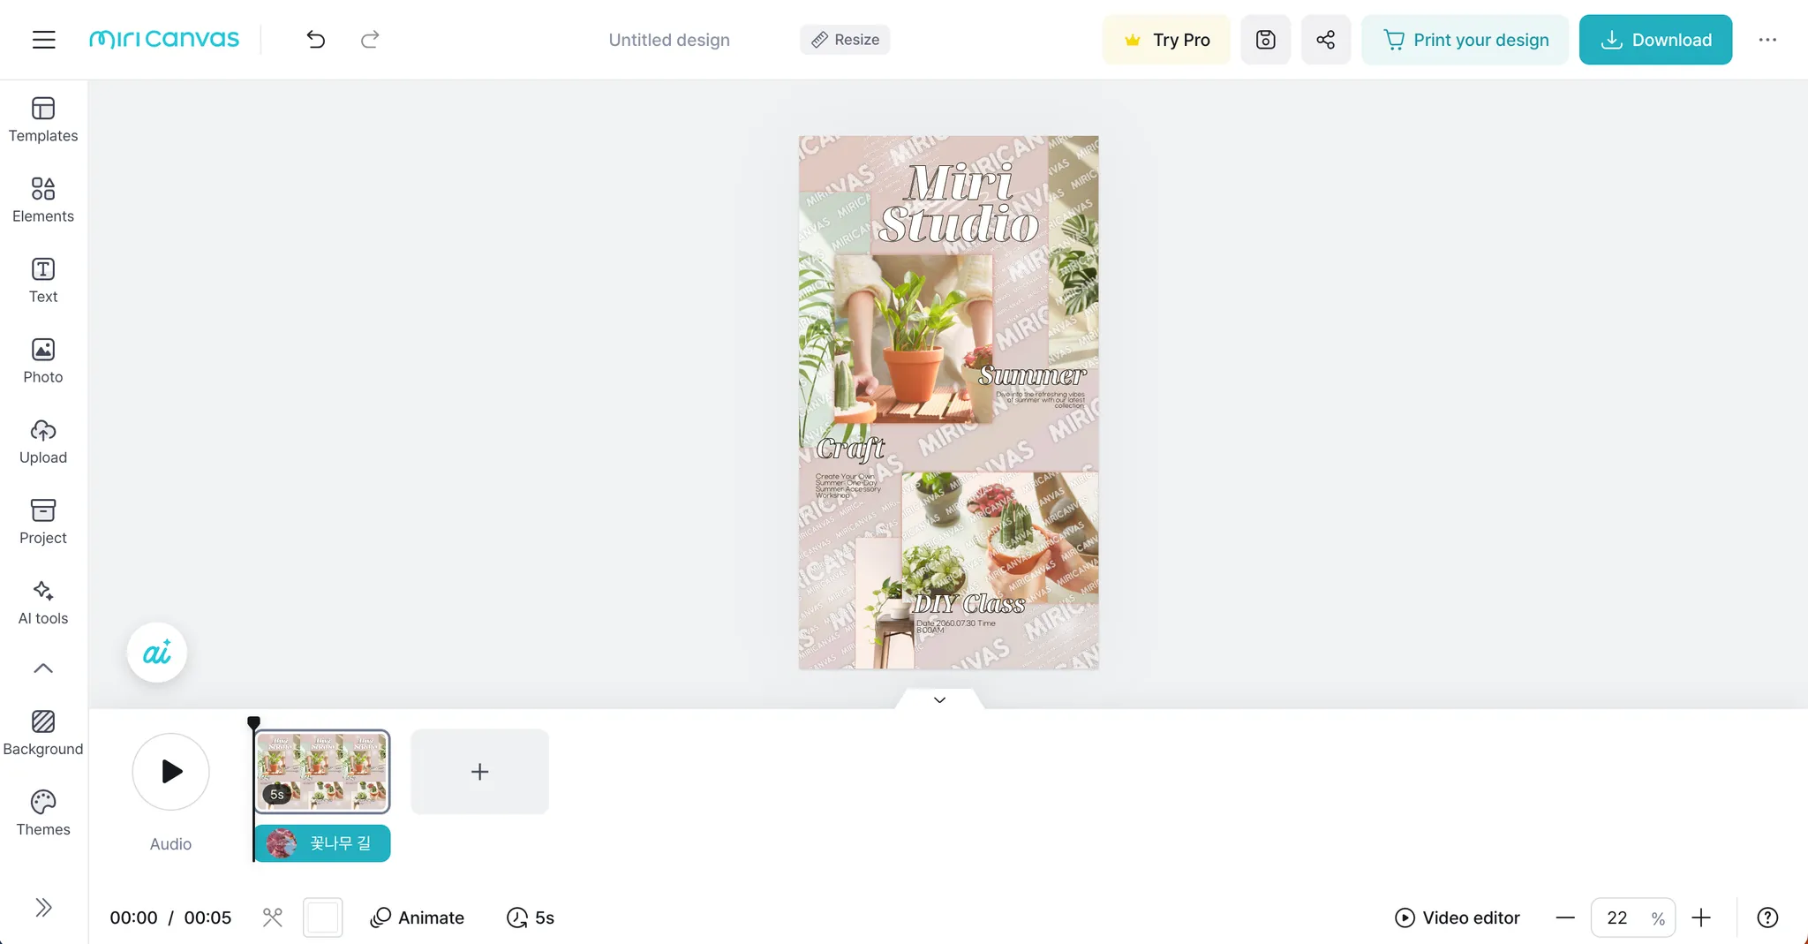Open the Project panel

tap(43, 521)
